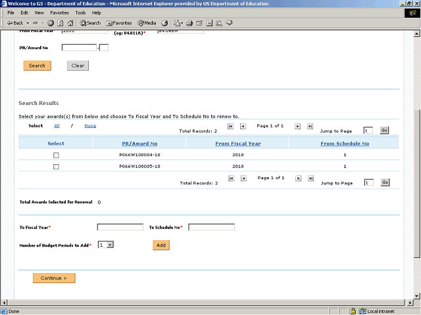
Task: Go to next page in top pager
Action: pyautogui.click(x=298, y=125)
